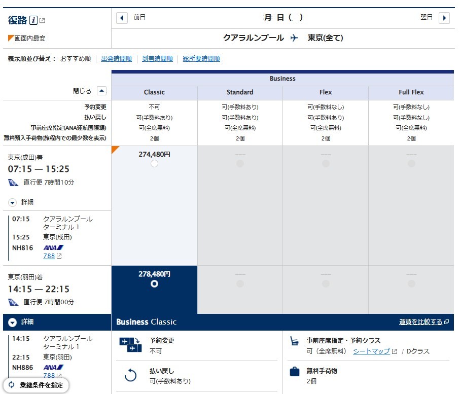
Task: Select disabled Flex fare for 07:15 flight
Action: (x=326, y=163)
